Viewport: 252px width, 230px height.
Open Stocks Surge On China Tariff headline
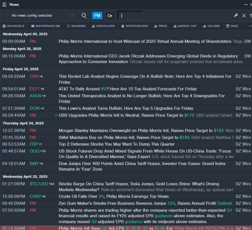tap(139, 187)
